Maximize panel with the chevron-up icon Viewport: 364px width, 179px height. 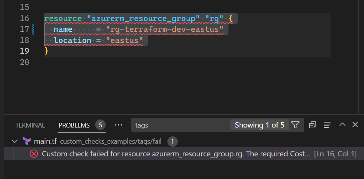point(342,124)
